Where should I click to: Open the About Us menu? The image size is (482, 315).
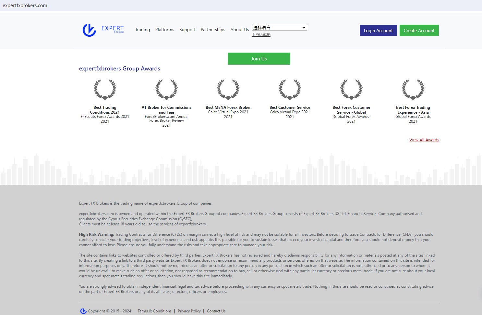tap(239, 30)
